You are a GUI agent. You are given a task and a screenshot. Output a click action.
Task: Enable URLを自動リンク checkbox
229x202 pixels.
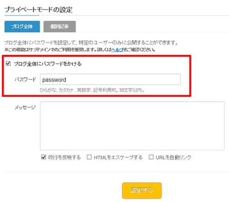[x=151, y=157]
